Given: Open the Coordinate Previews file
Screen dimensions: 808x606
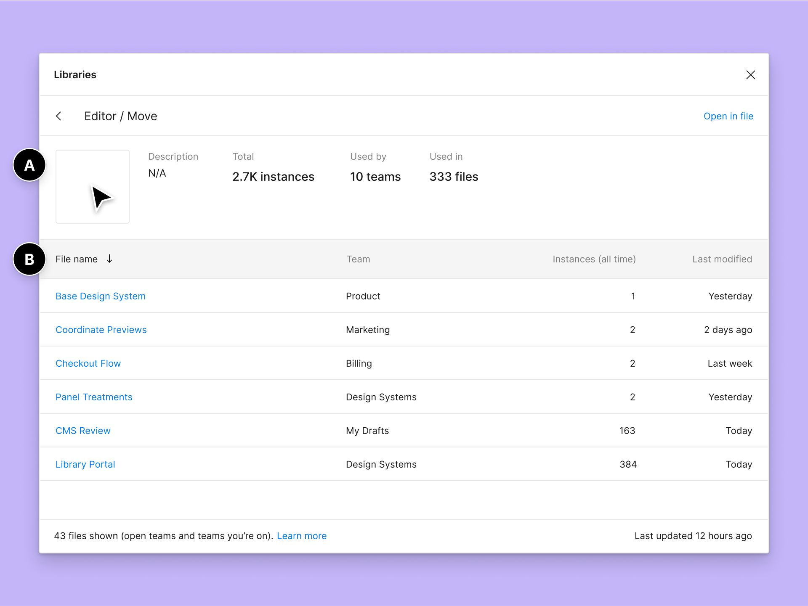Looking at the screenshot, I should click(x=101, y=330).
